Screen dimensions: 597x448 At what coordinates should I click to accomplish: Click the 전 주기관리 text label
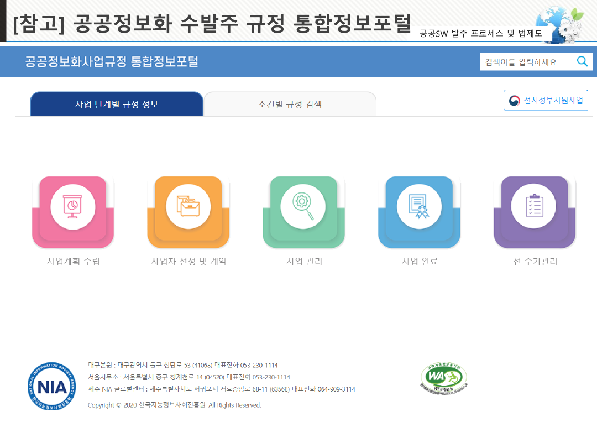535,262
